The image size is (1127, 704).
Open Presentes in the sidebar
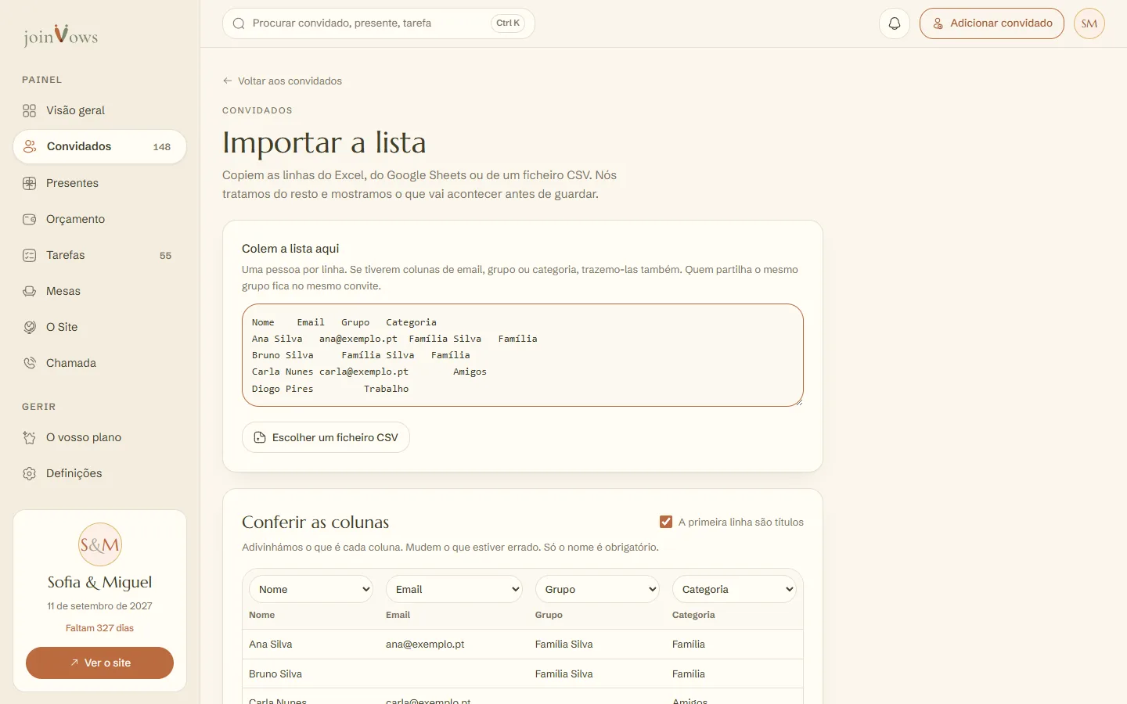point(99,183)
